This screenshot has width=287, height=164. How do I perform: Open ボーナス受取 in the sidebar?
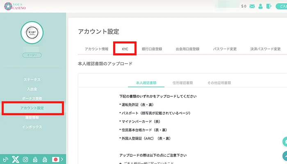(32, 98)
